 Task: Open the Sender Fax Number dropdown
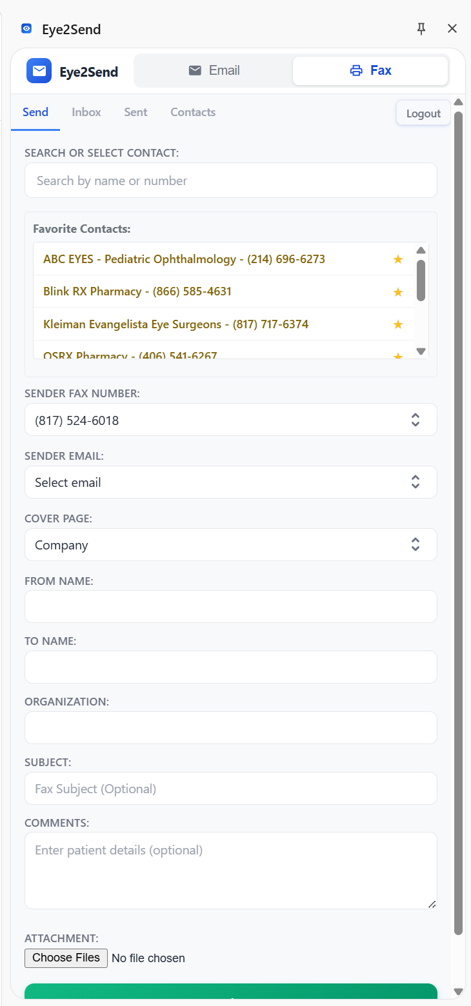[x=230, y=419]
